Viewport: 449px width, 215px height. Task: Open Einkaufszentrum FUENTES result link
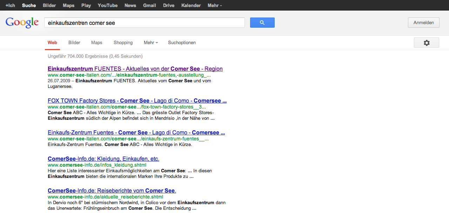135,69
